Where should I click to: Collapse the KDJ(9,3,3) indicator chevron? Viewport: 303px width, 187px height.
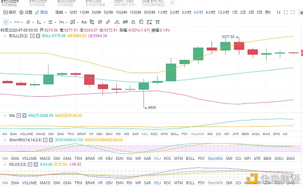[x=5, y=164]
